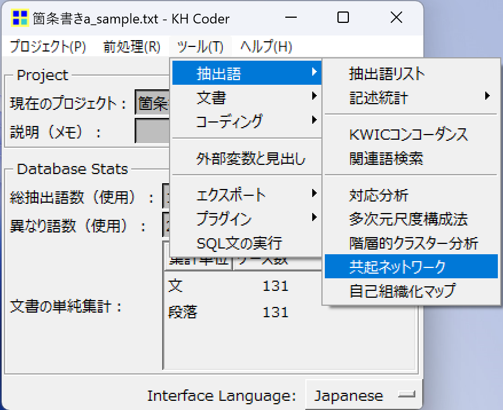Click the 総抽出語数(使用) value field
The height and width of the screenshot is (410, 503).
click(x=166, y=196)
